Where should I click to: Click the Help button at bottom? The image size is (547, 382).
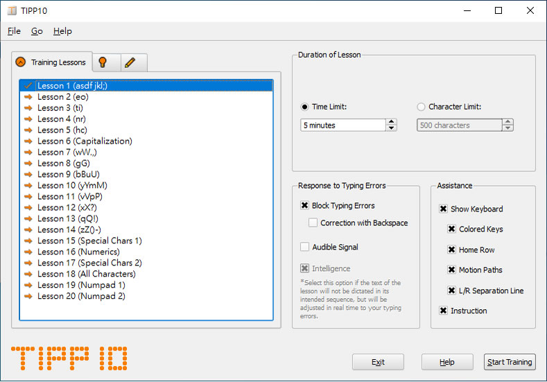pos(447,362)
